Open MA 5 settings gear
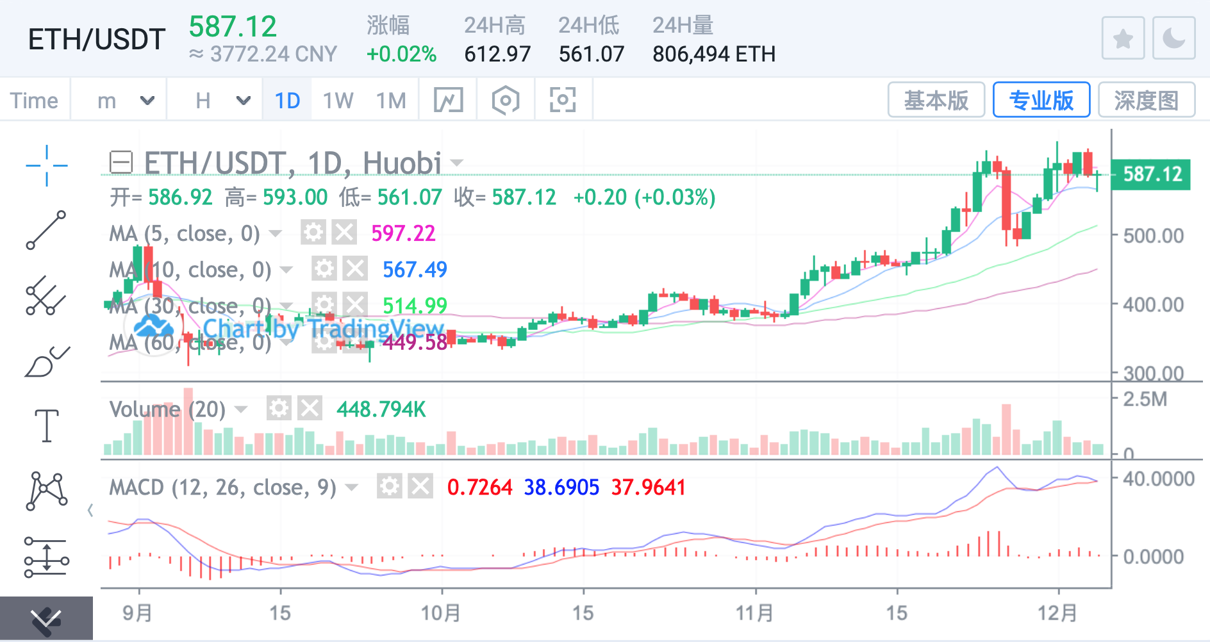Screen dimensions: 1210x642 [313, 233]
